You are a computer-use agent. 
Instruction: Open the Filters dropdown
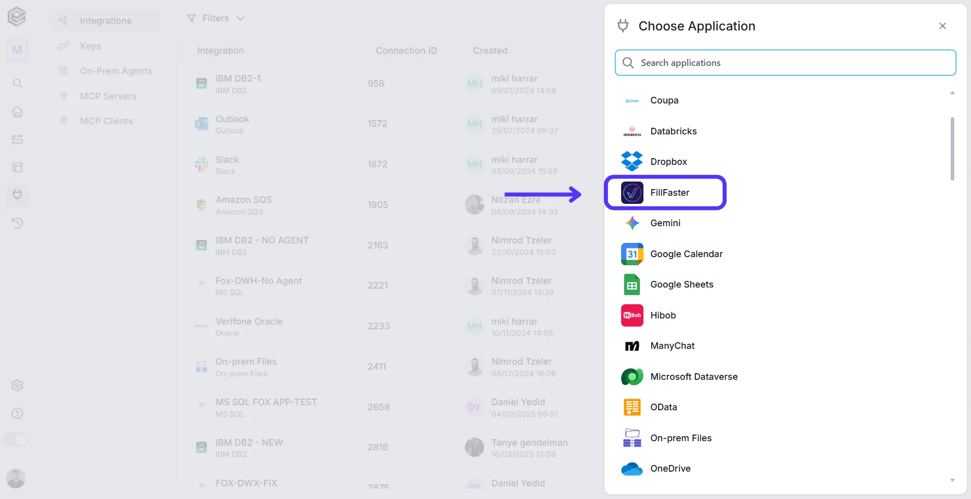point(216,18)
